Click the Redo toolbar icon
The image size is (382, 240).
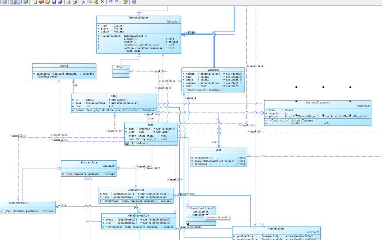tap(117, 2)
